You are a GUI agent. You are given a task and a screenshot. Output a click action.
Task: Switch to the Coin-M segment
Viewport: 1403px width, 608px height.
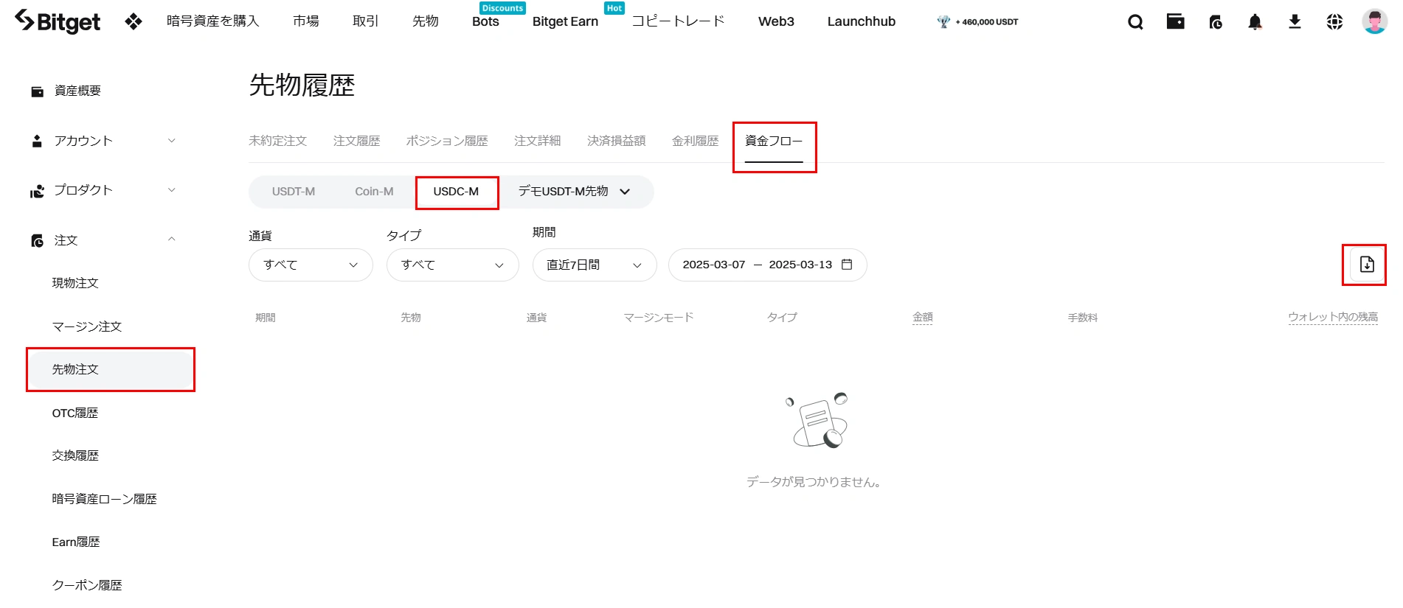[x=374, y=192]
